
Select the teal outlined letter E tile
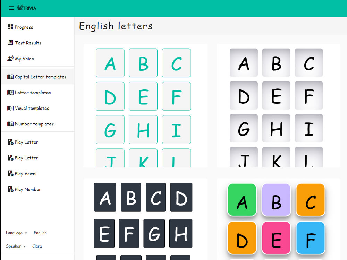[x=143, y=96]
